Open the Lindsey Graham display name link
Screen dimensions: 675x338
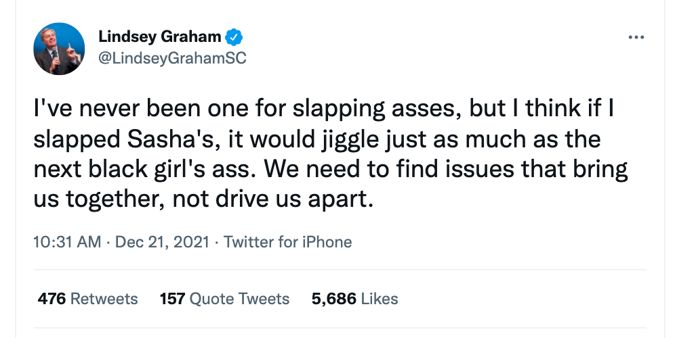pos(159,37)
